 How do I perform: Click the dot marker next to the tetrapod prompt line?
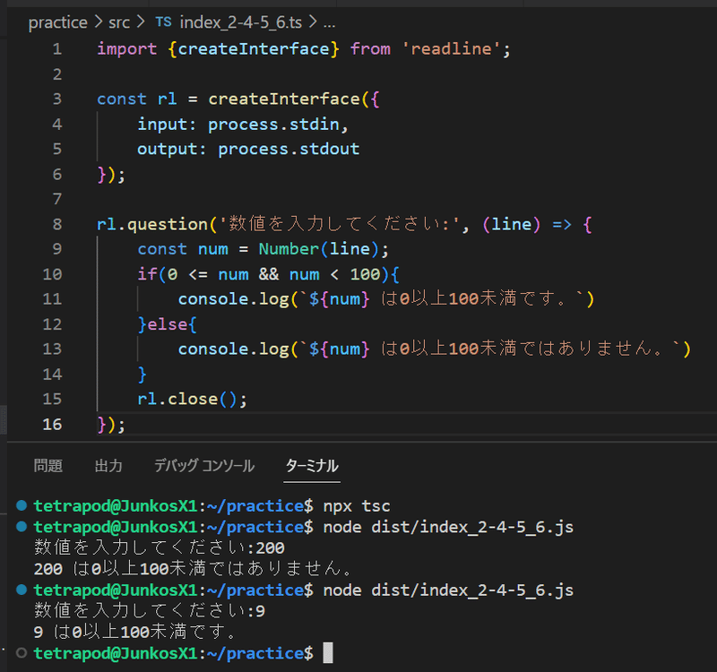[x=23, y=504]
